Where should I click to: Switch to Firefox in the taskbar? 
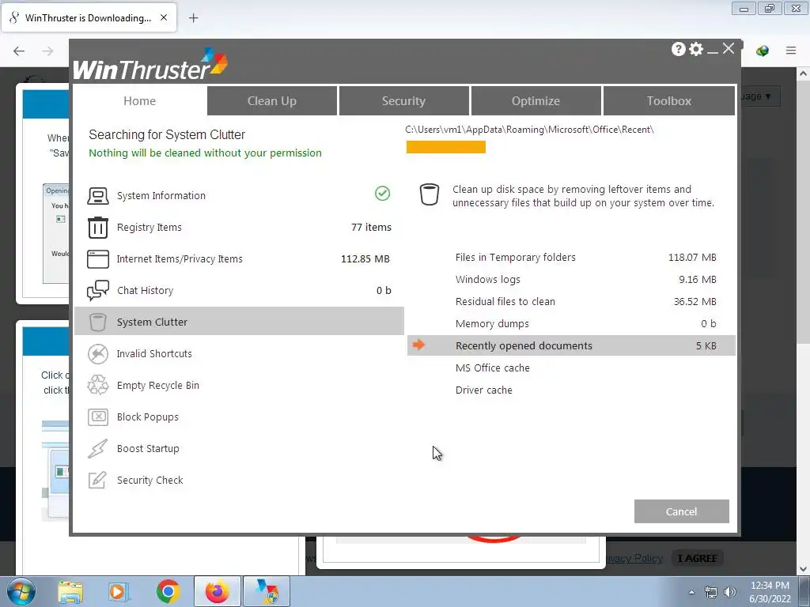(x=218, y=591)
